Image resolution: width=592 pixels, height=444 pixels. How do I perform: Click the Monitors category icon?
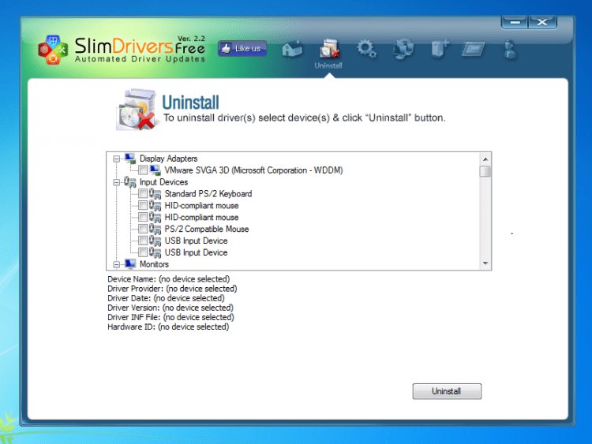(130, 264)
